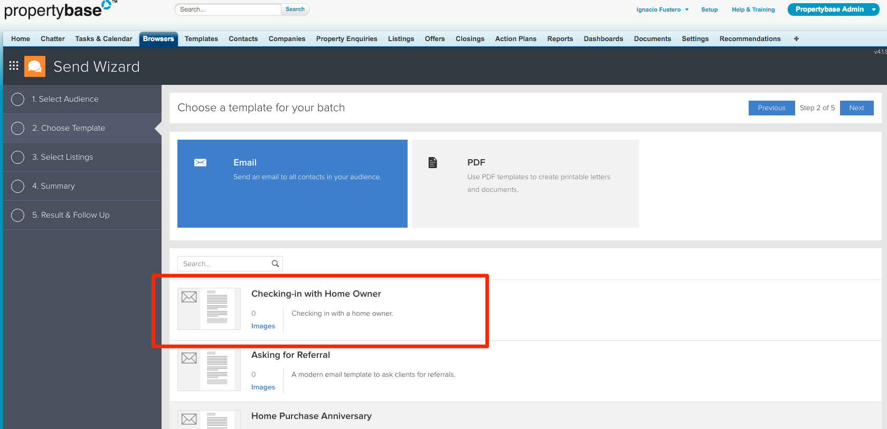
Task: Open the Ignacio Fustero user dropdown
Action: [662, 9]
